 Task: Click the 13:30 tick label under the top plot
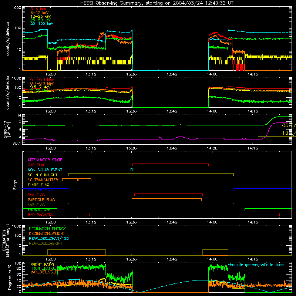tap(131, 74)
